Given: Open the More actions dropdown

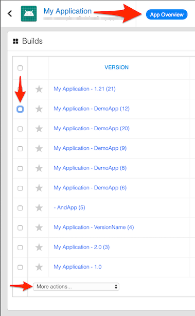Looking at the screenshot, I should pyautogui.click(x=76, y=287).
